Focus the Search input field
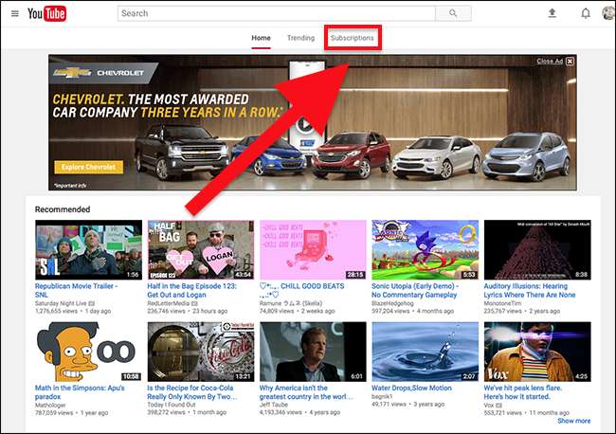This screenshot has height=434, width=616. point(277,13)
